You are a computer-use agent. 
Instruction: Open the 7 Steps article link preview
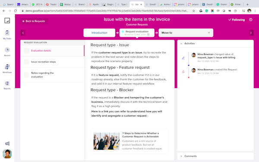pos(129,141)
